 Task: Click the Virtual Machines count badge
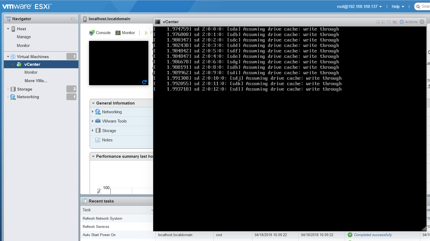[x=71, y=56]
